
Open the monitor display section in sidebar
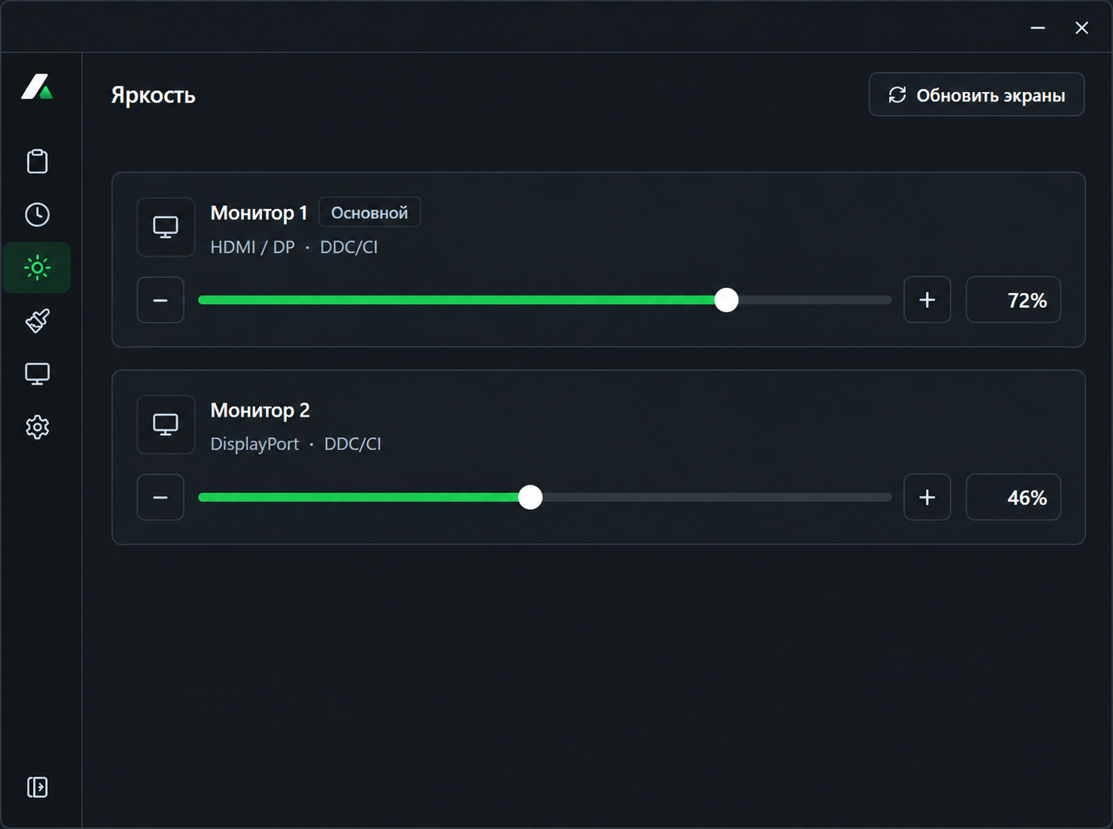(37, 374)
